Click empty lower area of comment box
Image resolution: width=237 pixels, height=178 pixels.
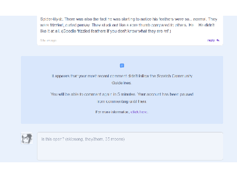pyautogui.click(x=130, y=152)
